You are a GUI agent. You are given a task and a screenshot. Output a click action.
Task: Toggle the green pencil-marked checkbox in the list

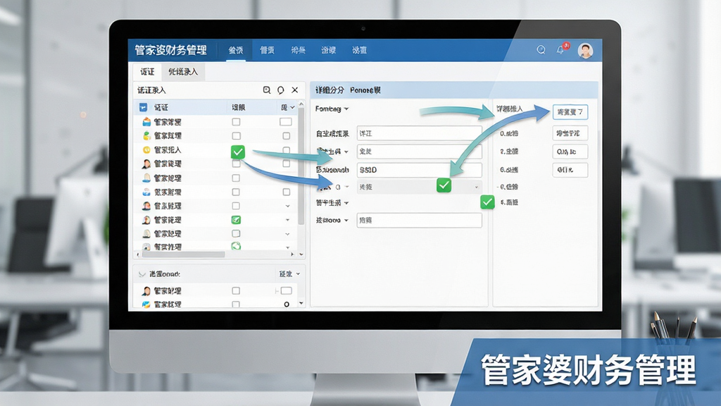pos(236,220)
